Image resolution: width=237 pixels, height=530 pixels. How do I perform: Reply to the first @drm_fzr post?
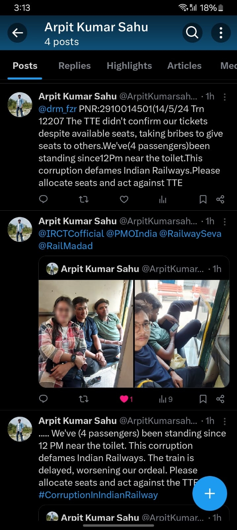[x=43, y=199]
